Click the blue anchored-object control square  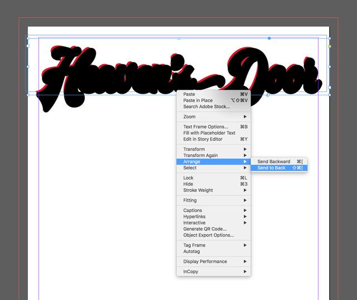[269, 38]
